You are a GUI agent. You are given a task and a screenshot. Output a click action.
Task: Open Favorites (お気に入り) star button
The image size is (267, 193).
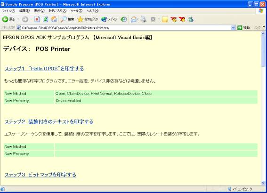88,19
